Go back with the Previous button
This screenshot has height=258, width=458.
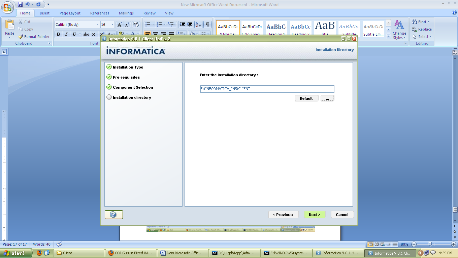(x=283, y=215)
